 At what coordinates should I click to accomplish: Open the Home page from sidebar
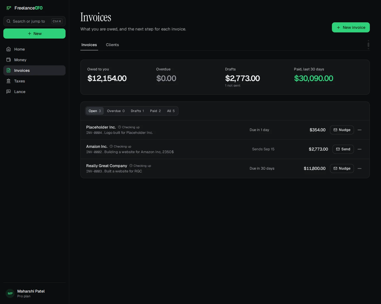pyautogui.click(x=34, y=49)
